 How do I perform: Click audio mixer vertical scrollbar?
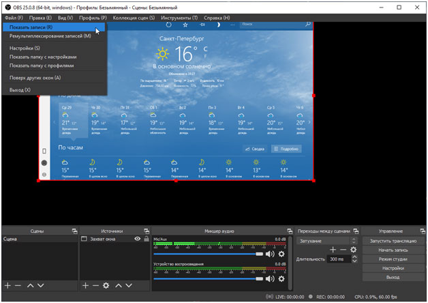pyautogui.click(x=290, y=263)
